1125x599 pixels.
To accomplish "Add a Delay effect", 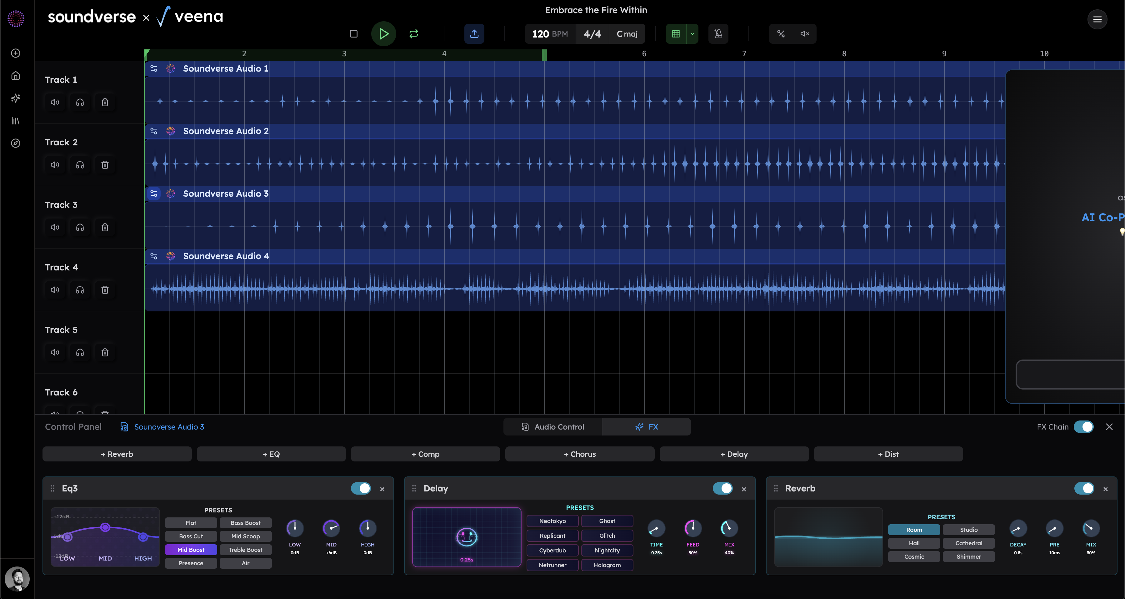I will (734, 454).
